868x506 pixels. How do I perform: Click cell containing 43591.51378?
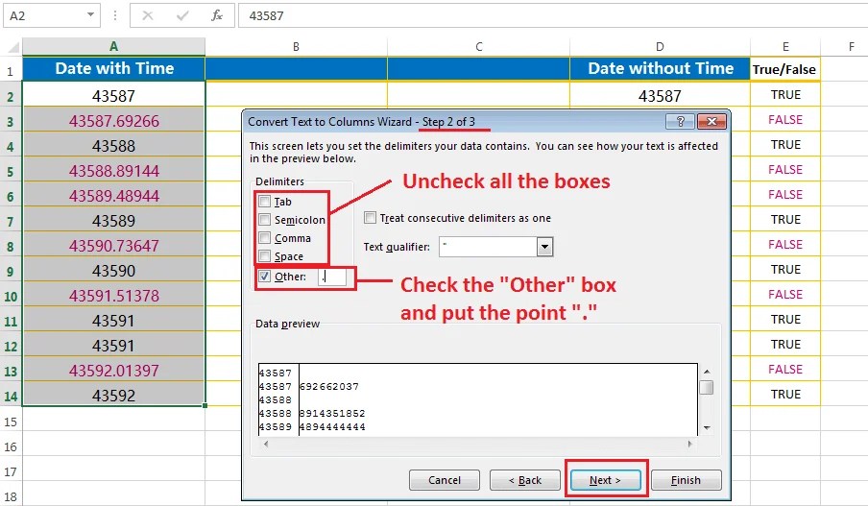113,296
